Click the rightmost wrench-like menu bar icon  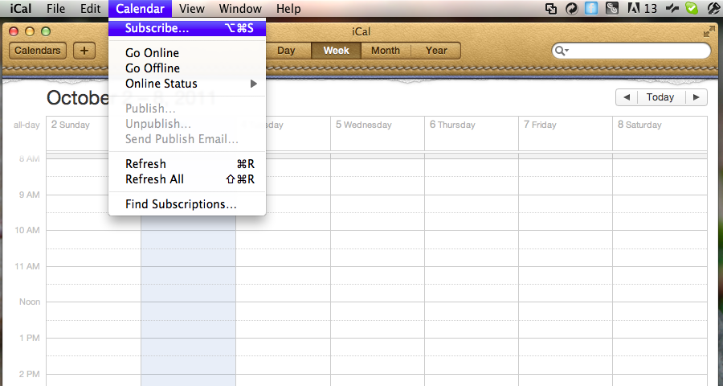coord(714,8)
